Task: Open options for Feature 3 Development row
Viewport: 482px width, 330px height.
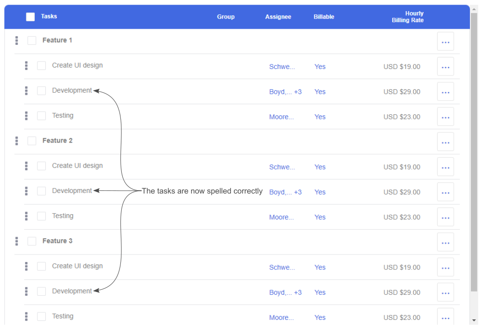Action: [445, 292]
